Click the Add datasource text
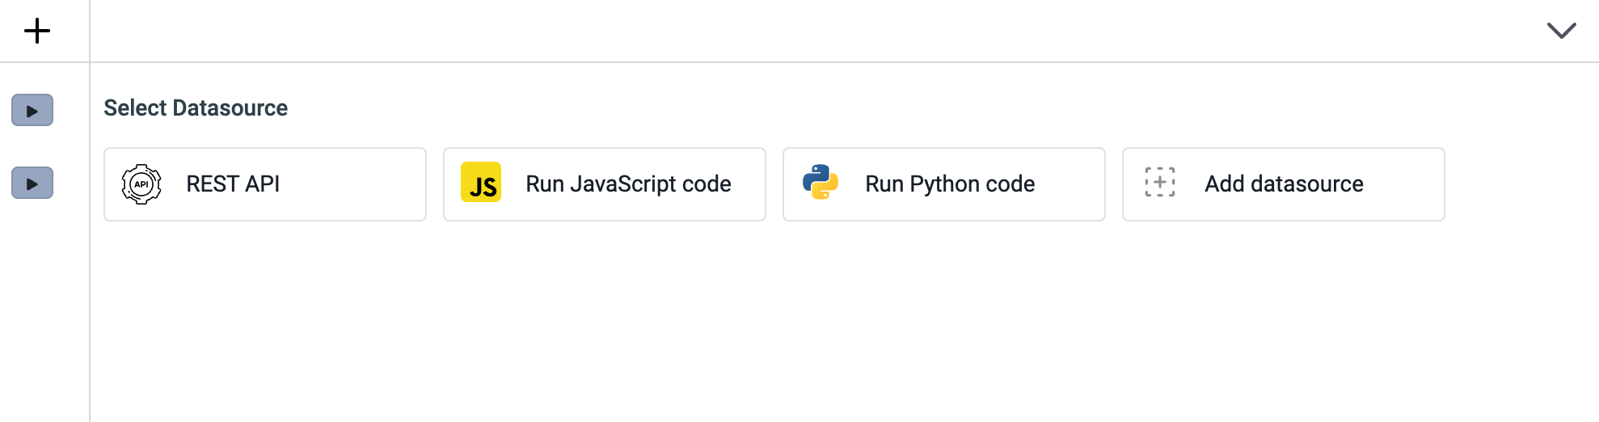The image size is (1599, 422). (1284, 184)
